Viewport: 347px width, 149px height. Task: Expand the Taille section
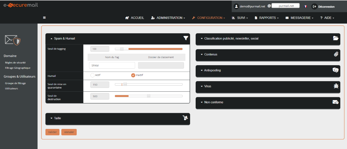click(55, 118)
